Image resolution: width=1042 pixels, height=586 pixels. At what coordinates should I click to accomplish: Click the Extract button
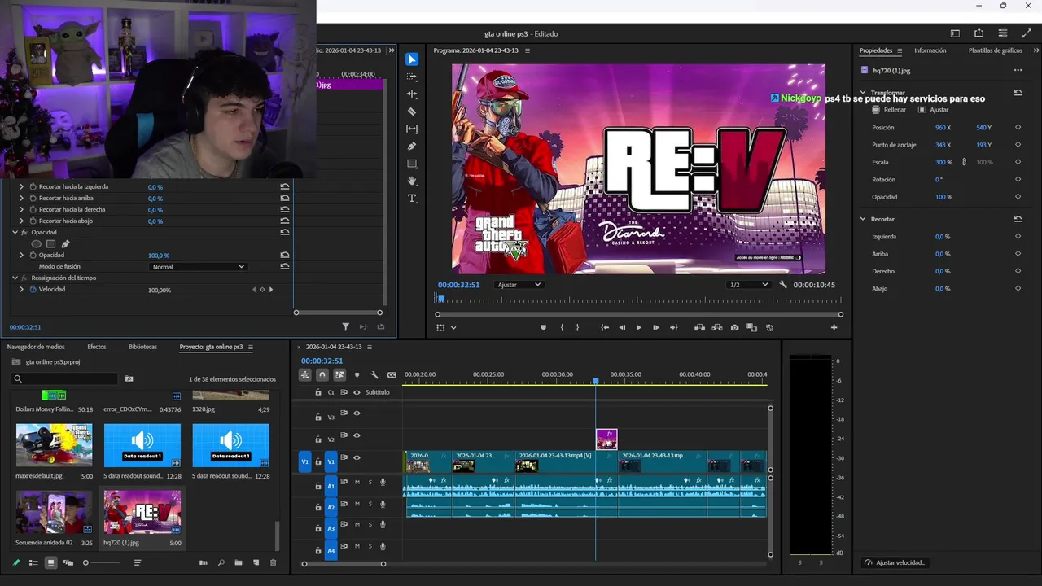click(717, 327)
